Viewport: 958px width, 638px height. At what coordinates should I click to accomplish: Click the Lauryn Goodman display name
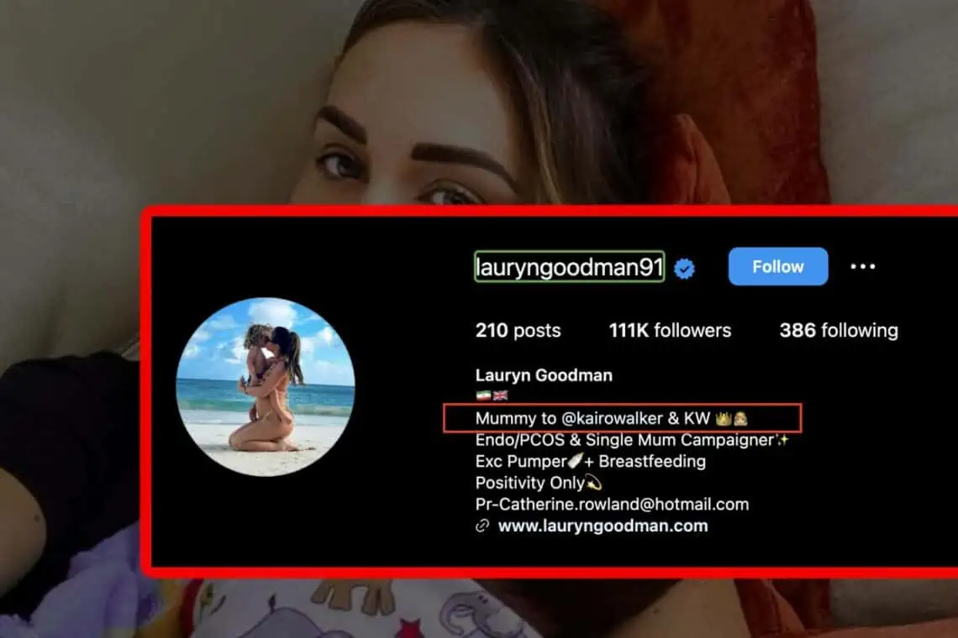(544, 375)
